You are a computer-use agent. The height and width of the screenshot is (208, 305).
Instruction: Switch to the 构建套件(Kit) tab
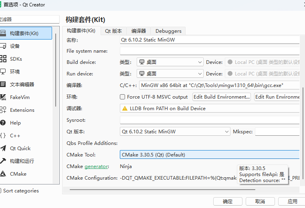pyautogui.click(x=81, y=31)
